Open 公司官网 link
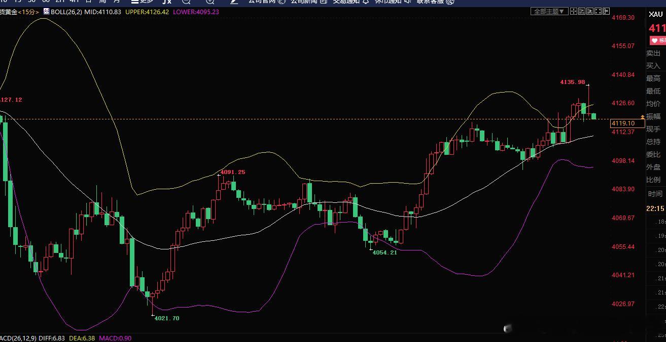Image resolution: width=666 pixels, height=342 pixels. click(x=266, y=2)
